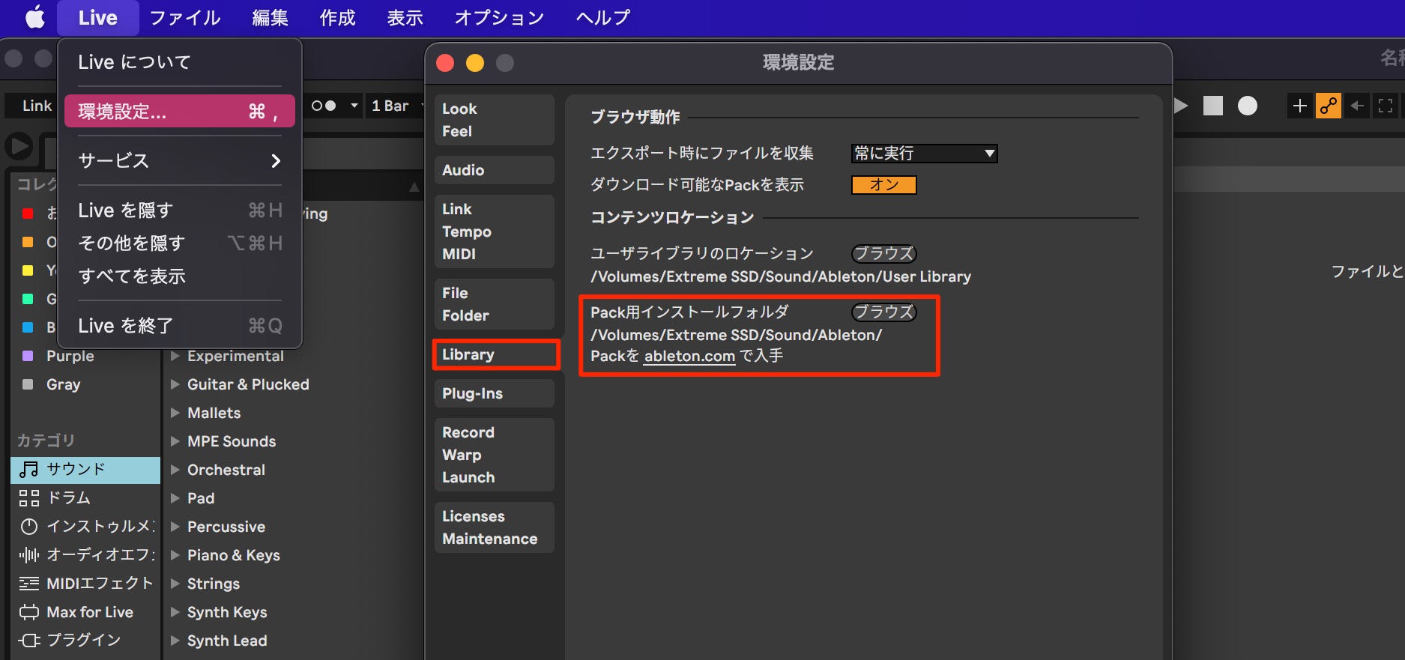This screenshot has height=660, width=1405.
Task: Select the Gray collection
Action: click(x=85, y=384)
